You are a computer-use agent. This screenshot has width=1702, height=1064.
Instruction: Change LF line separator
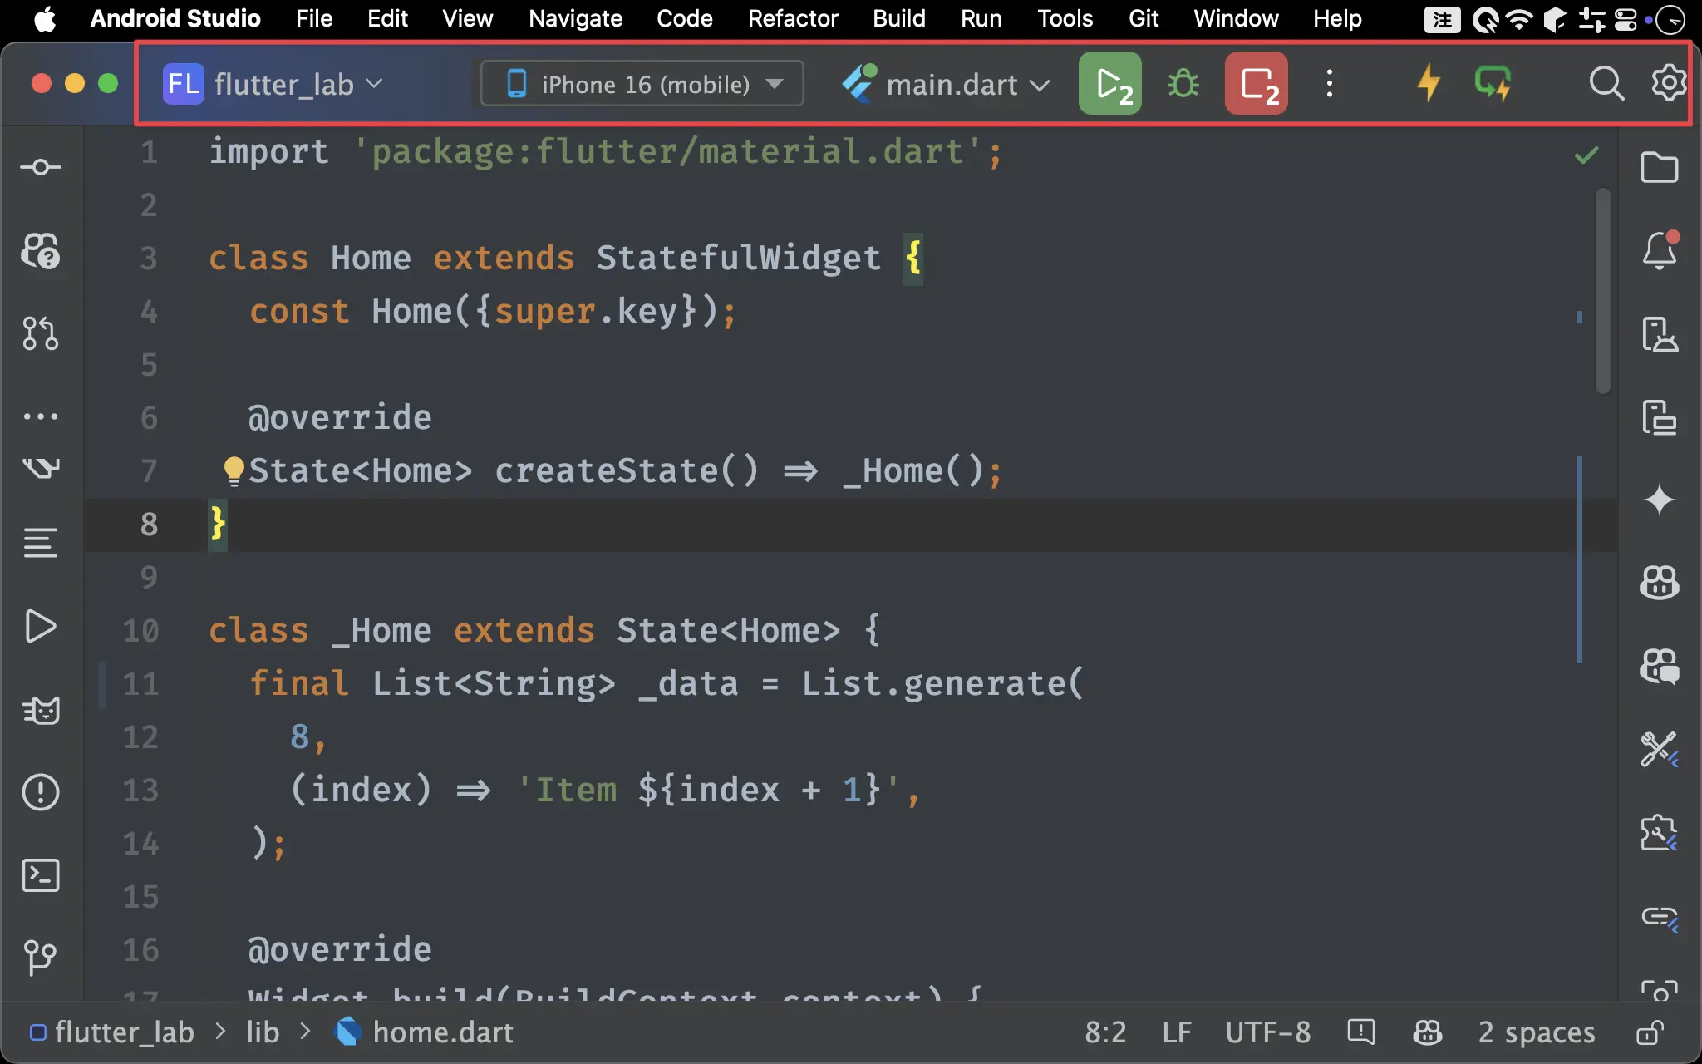pyautogui.click(x=1176, y=1032)
